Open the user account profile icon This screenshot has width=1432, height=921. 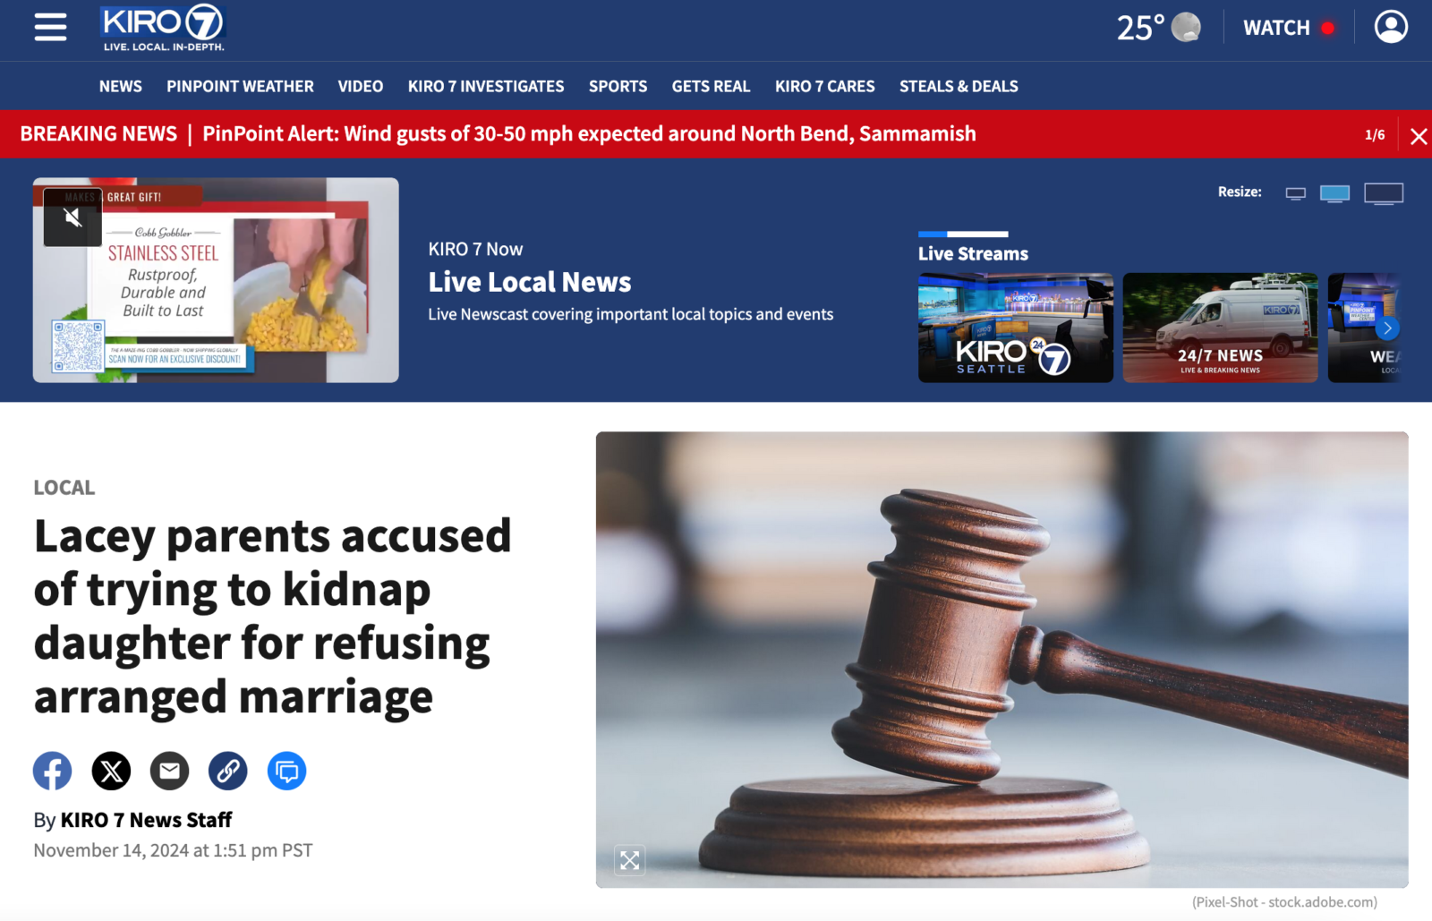click(x=1391, y=27)
